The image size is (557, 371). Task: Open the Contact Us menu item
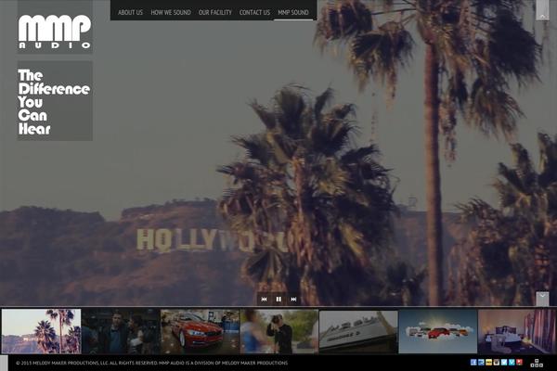point(254,12)
